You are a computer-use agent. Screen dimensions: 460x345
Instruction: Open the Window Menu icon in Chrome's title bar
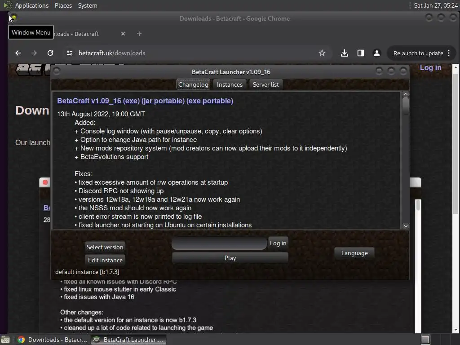[13, 18]
